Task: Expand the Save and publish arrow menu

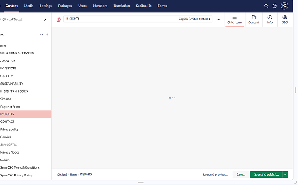Action: (285, 174)
